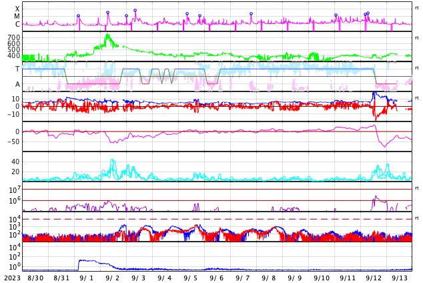Click the 9/12 date label

(x=374, y=278)
